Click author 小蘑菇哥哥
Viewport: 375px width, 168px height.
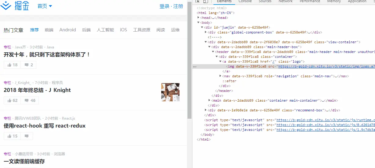click(24, 154)
